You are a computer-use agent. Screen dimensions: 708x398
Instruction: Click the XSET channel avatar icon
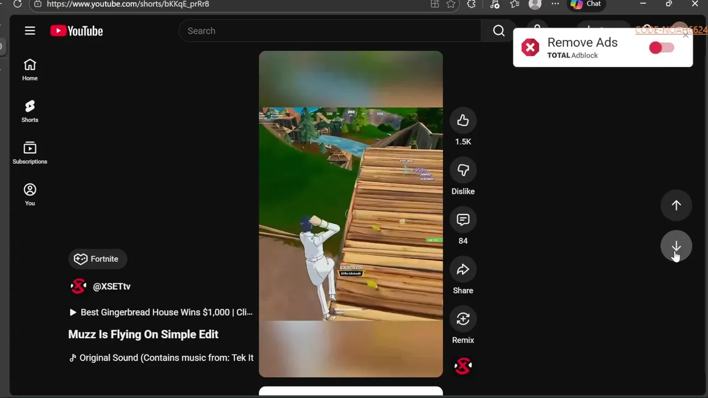tap(79, 286)
